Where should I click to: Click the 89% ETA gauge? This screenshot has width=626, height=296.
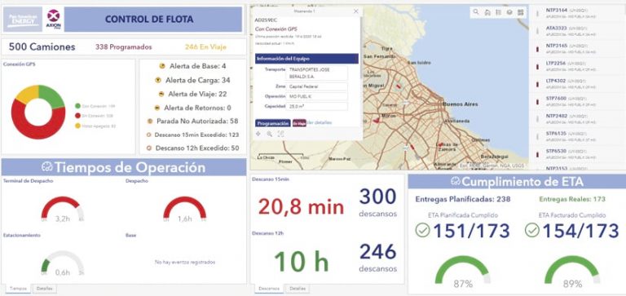[572, 272]
